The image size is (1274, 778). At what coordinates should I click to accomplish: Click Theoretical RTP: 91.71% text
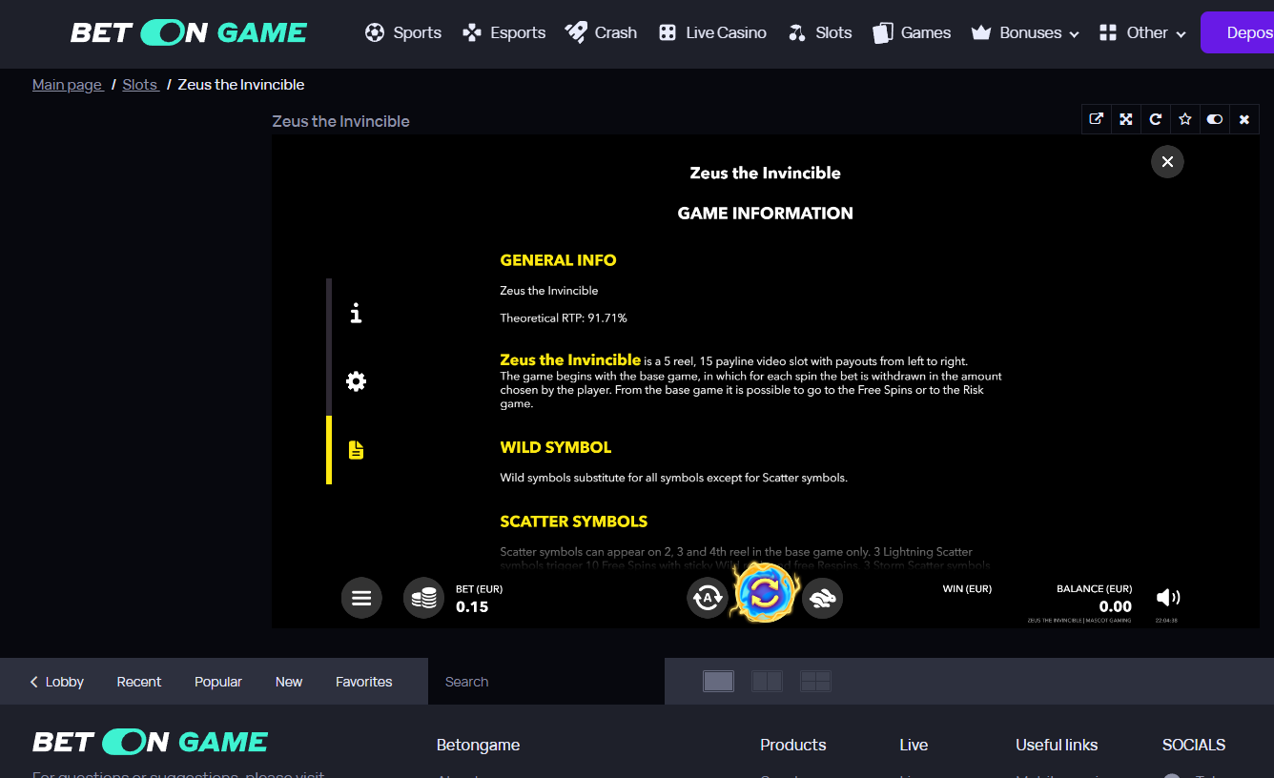click(x=564, y=317)
